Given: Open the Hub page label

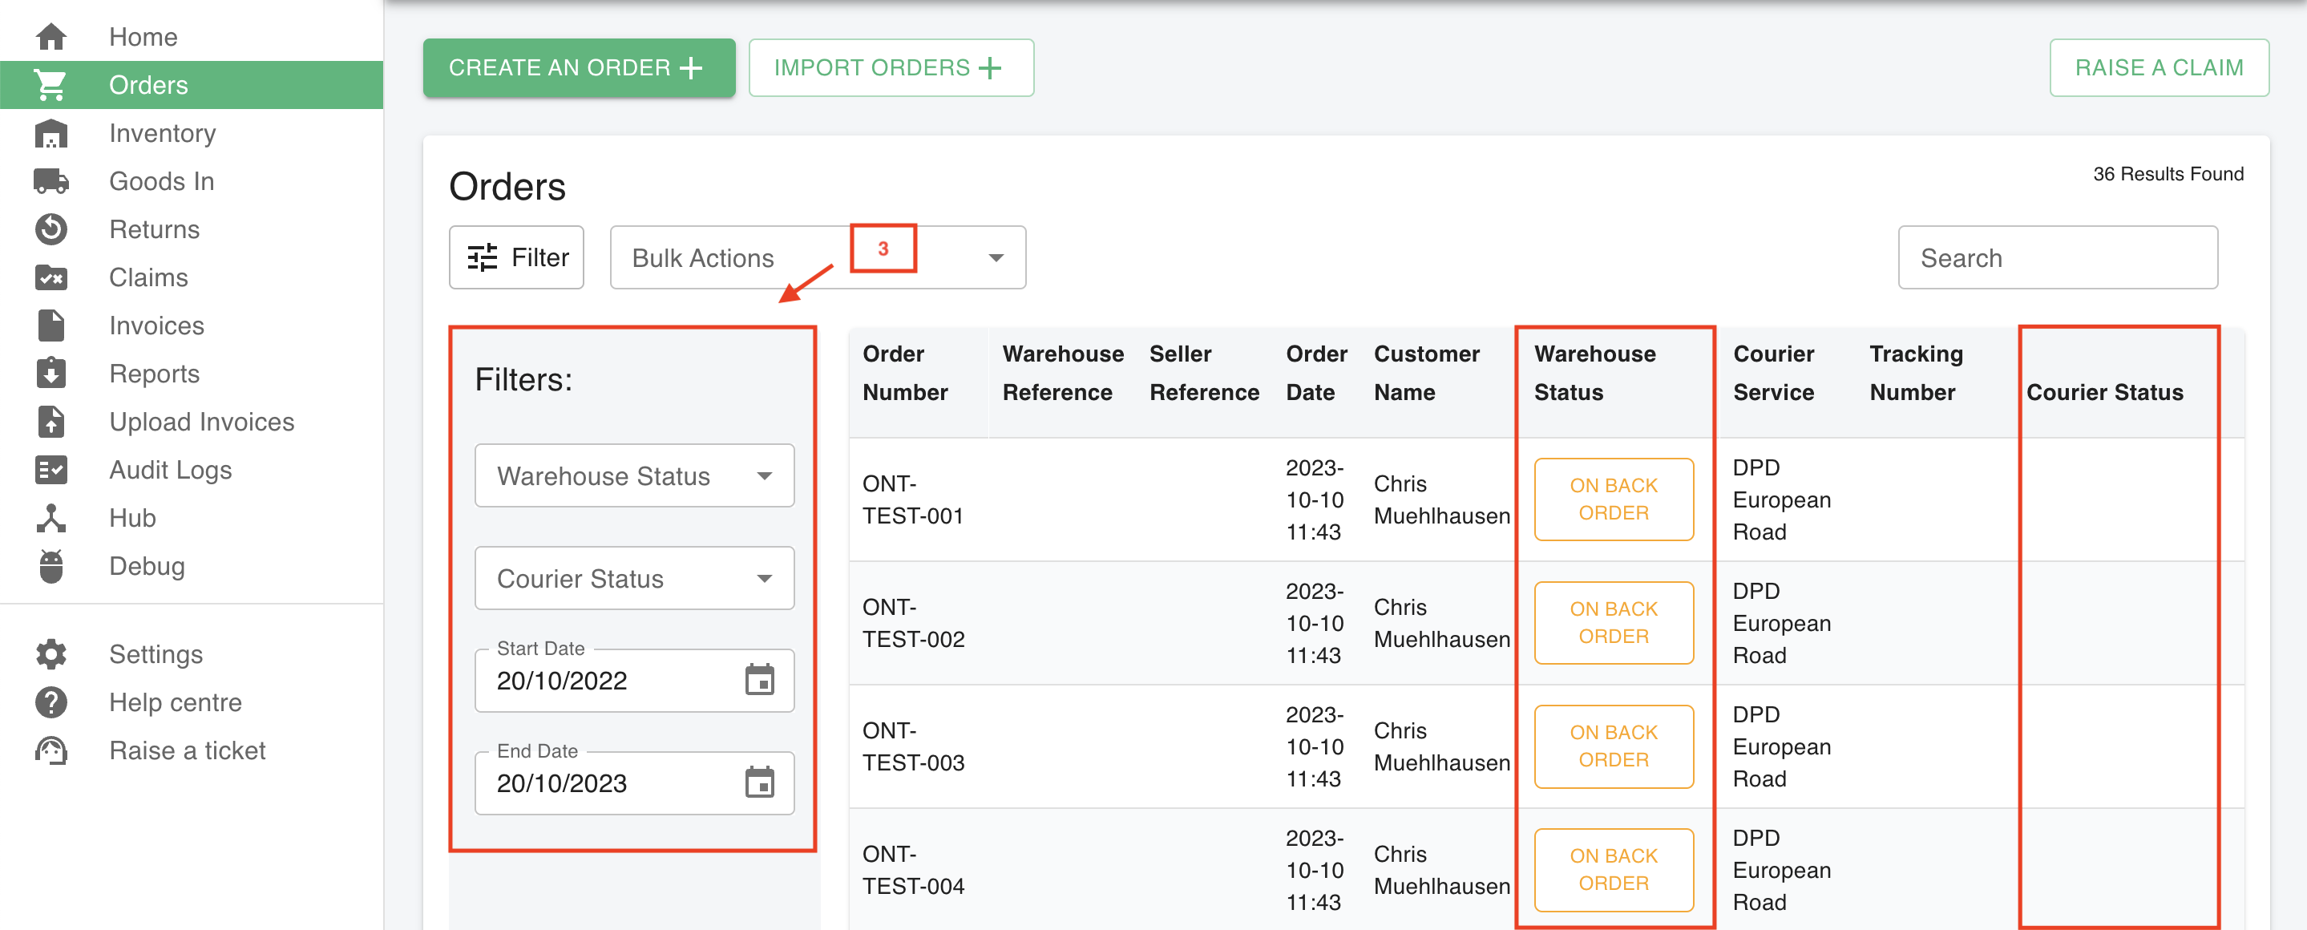Looking at the screenshot, I should coord(132,518).
